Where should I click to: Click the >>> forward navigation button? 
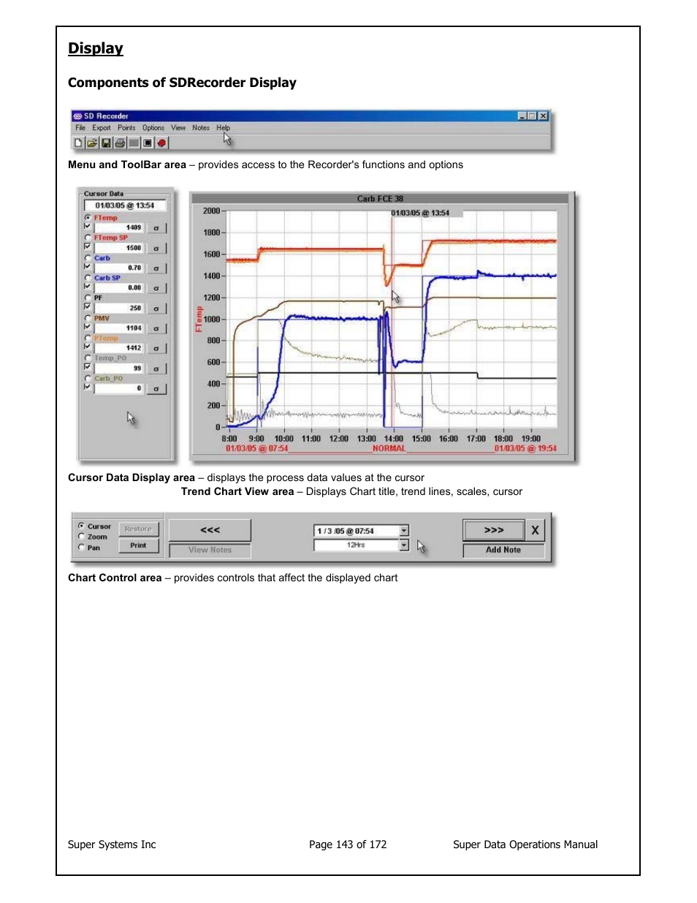(x=494, y=530)
